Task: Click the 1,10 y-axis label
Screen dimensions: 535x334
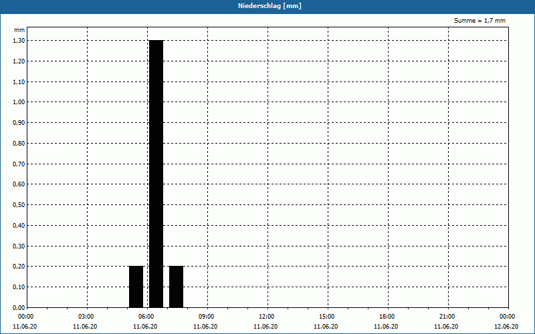Action: [x=19, y=81]
